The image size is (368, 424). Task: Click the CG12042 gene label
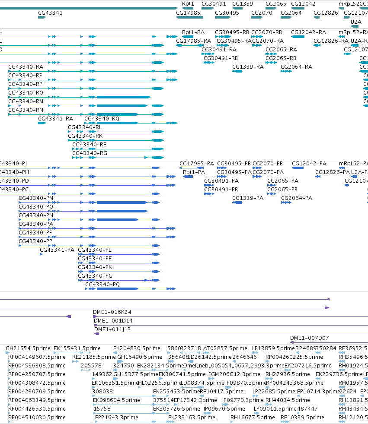coord(303,4)
